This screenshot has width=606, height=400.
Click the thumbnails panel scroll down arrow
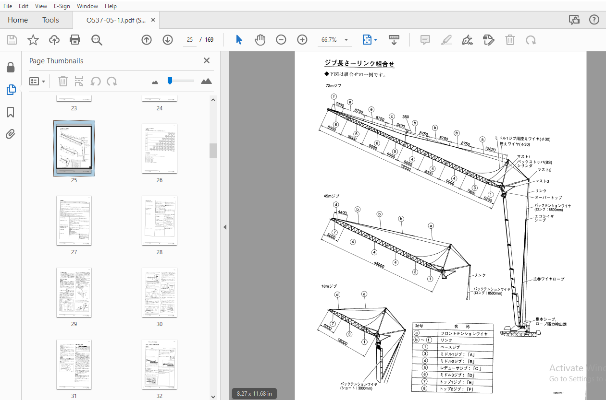pos(213,396)
